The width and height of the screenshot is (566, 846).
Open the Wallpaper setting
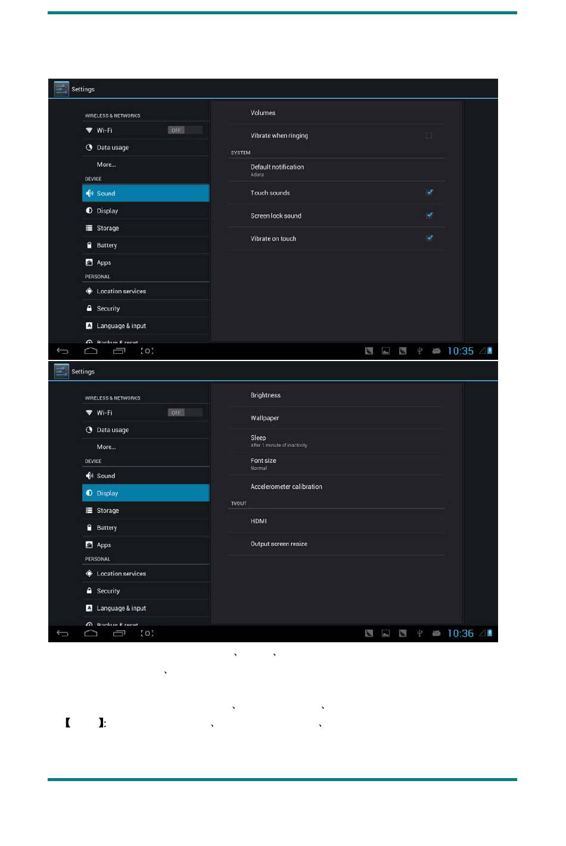[336, 418]
